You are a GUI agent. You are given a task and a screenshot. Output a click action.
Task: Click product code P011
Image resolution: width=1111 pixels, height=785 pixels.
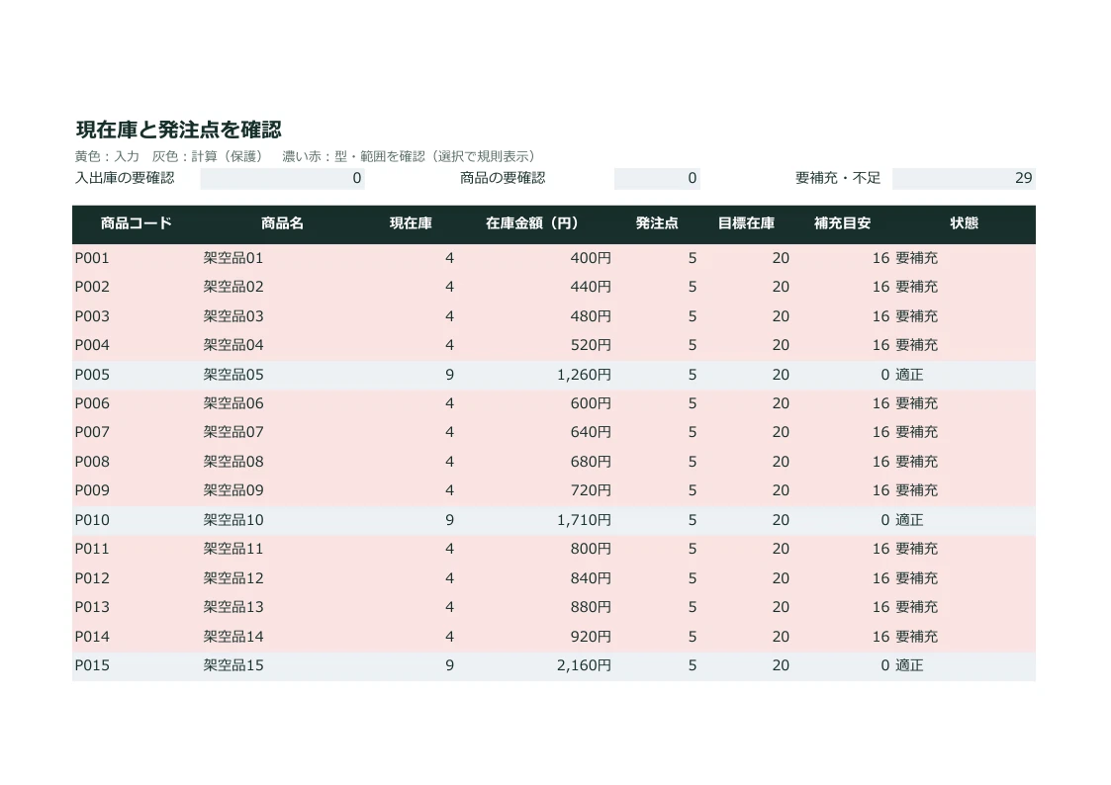pos(92,550)
